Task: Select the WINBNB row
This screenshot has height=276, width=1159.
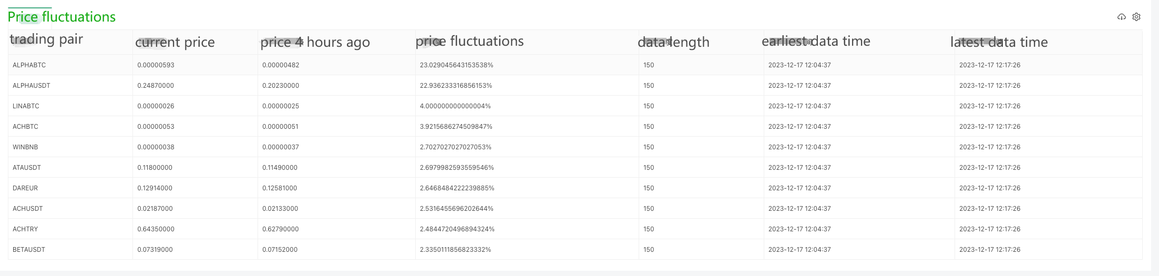Action: point(25,147)
